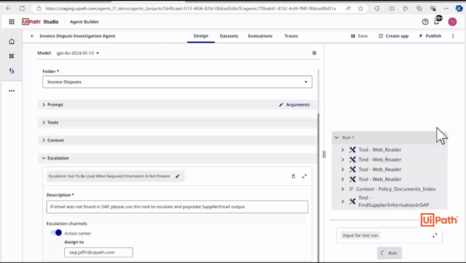Screen dimensions: 466x263
Task: Expand the first Tool - Web_Reader row
Action: (x=342, y=150)
